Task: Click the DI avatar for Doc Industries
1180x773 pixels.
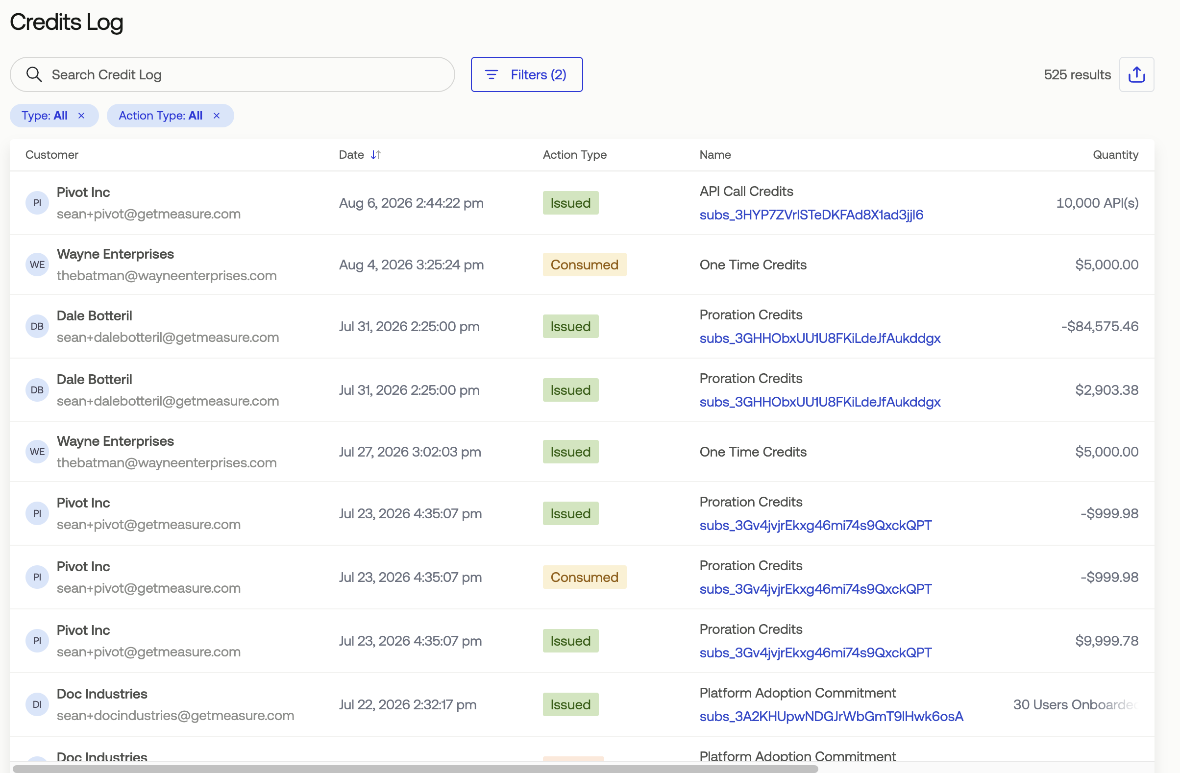Action: [x=37, y=704]
